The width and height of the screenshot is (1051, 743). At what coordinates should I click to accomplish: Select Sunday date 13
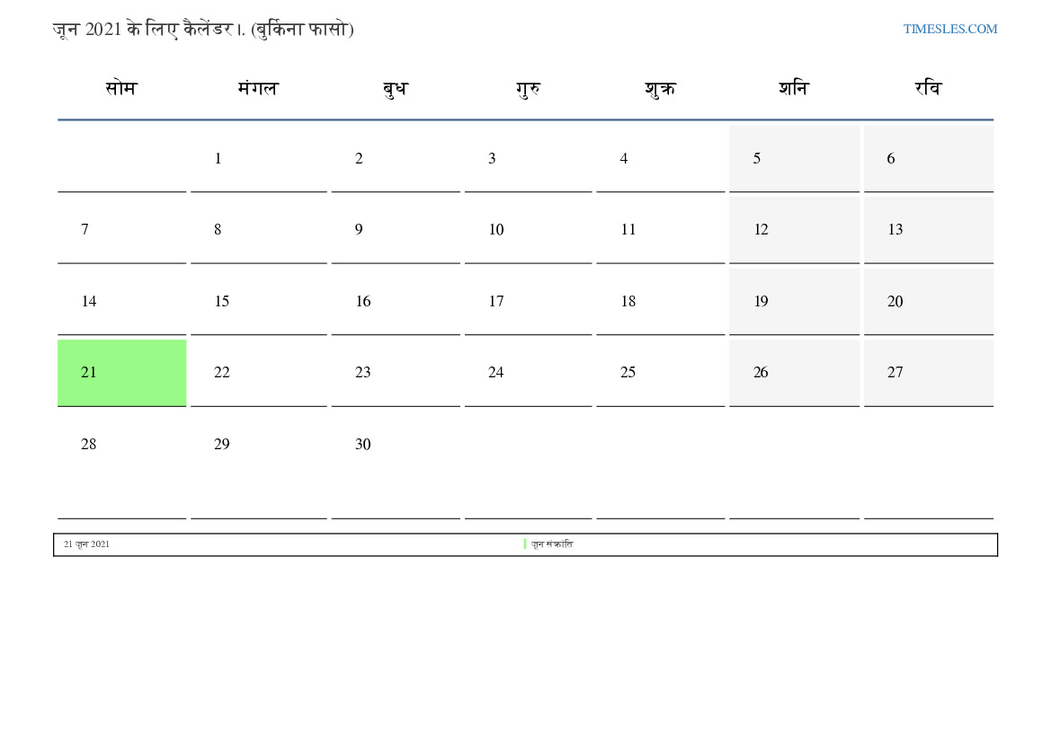click(895, 229)
